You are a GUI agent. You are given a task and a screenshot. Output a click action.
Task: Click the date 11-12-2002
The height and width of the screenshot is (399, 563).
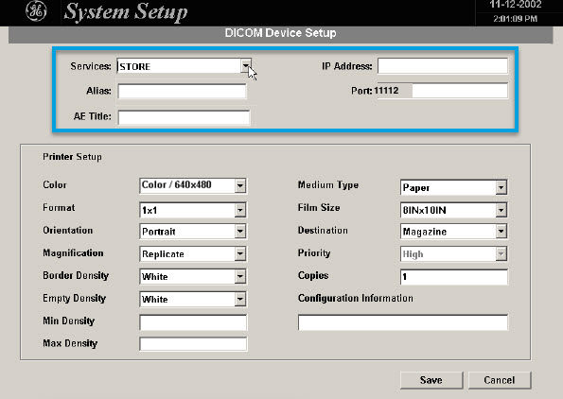pyautogui.click(x=516, y=5)
